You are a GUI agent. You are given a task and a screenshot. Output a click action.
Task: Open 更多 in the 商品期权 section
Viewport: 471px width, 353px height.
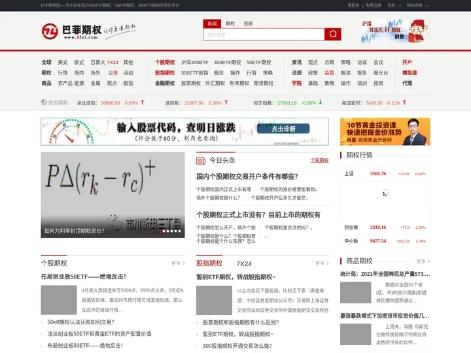[x=423, y=261]
